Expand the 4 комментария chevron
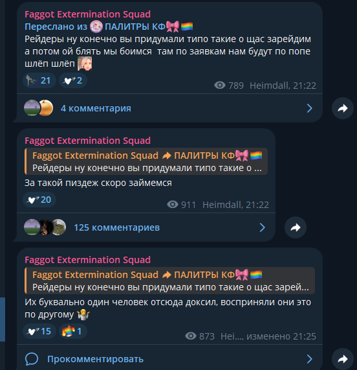This screenshot has height=370, width=357. [x=310, y=108]
